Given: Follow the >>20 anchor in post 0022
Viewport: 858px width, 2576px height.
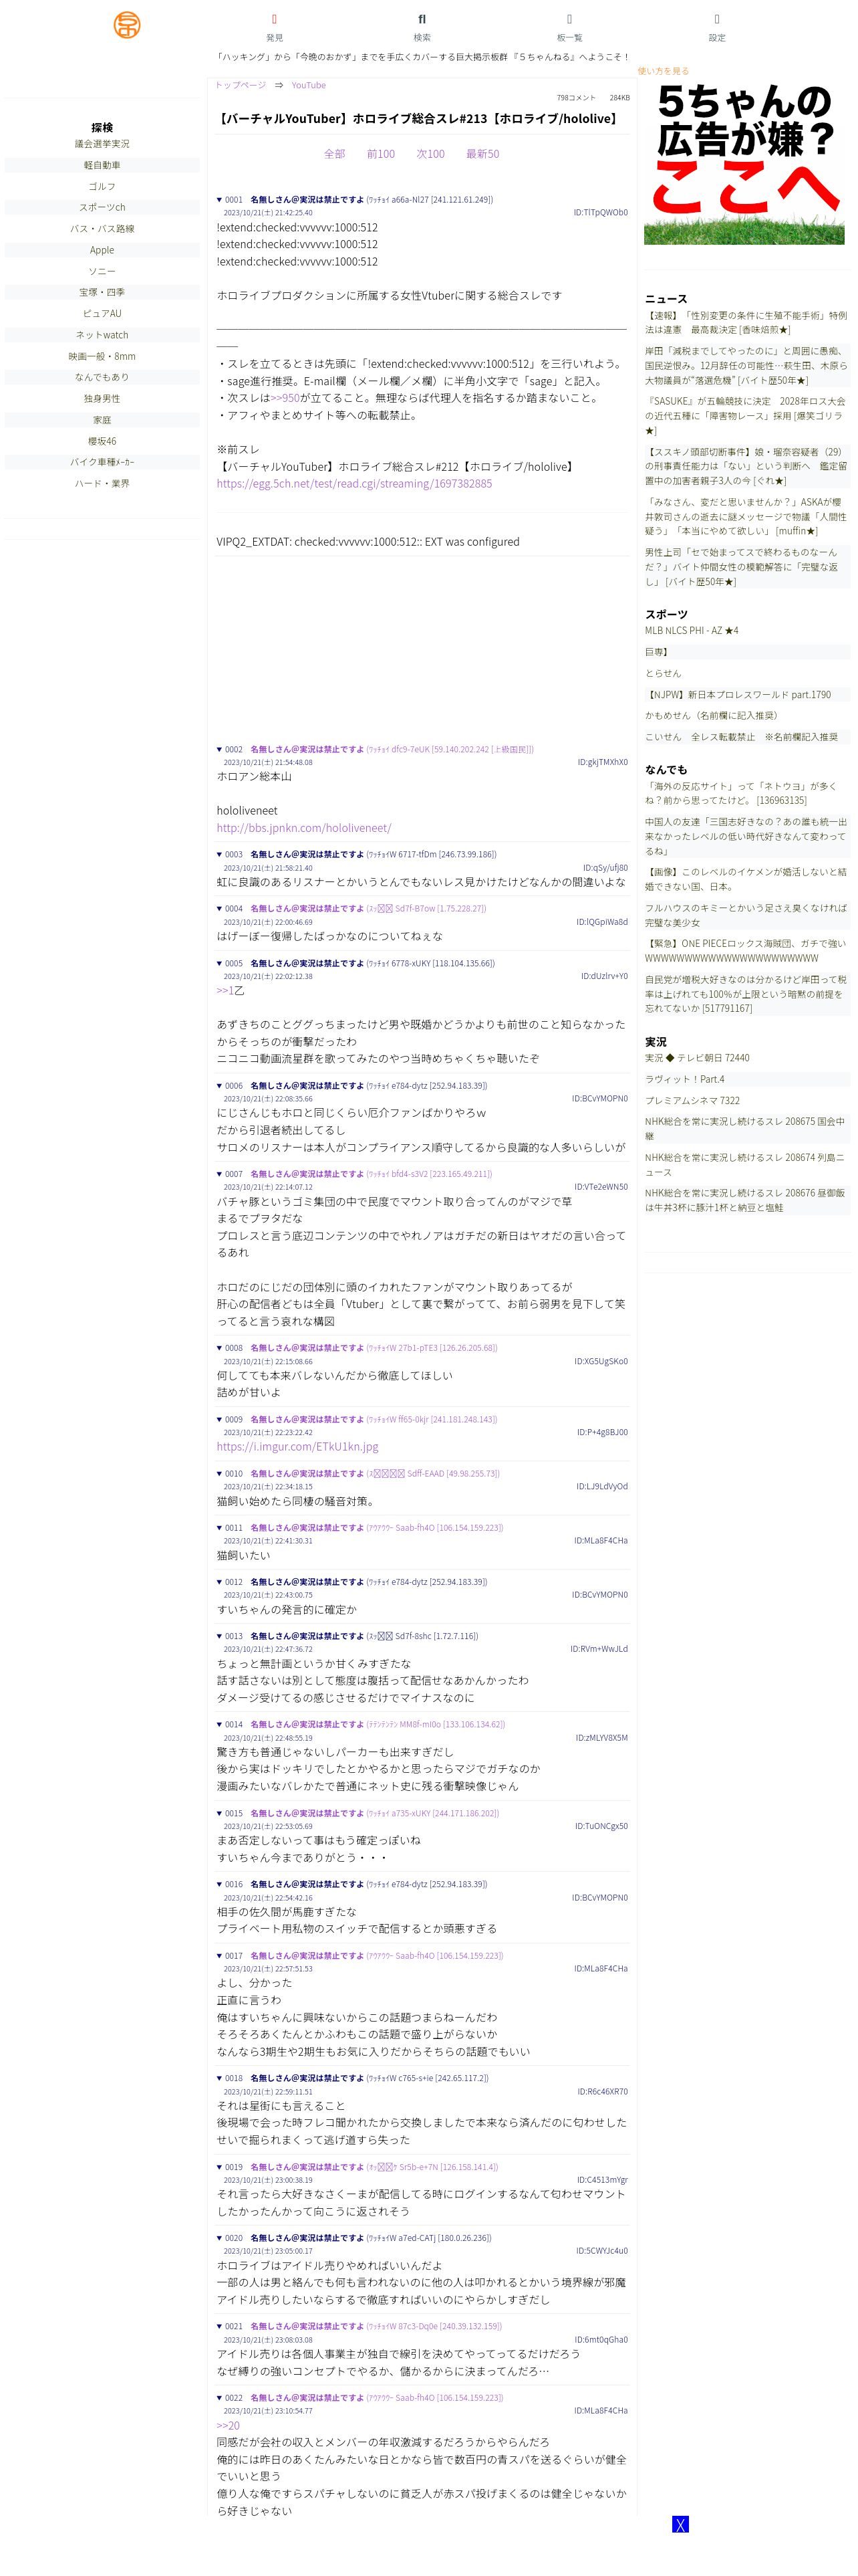Looking at the screenshot, I should (x=228, y=2425).
